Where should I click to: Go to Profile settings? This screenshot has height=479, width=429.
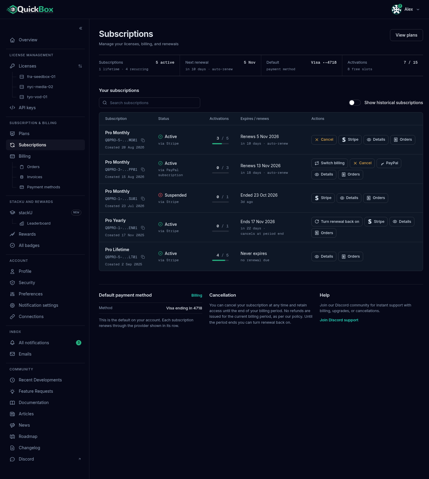coord(45,271)
